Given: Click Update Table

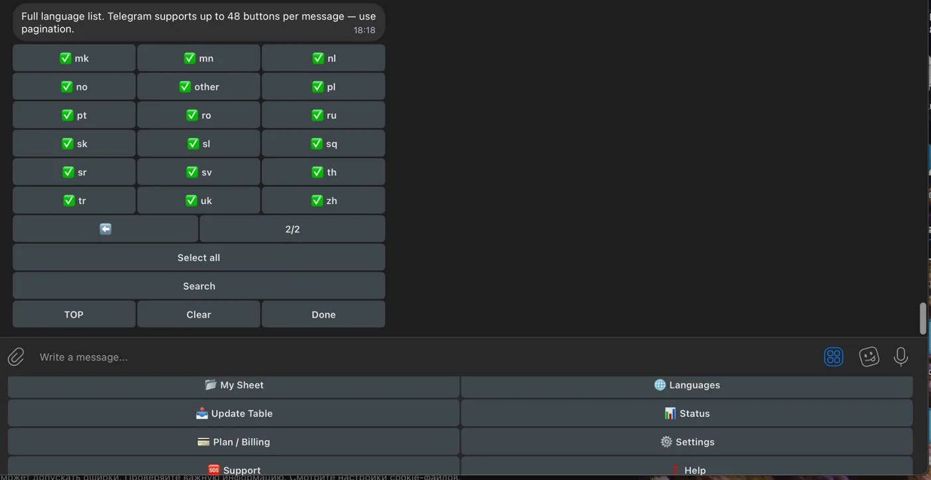Looking at the screenshot, I should tap(234, 413).
